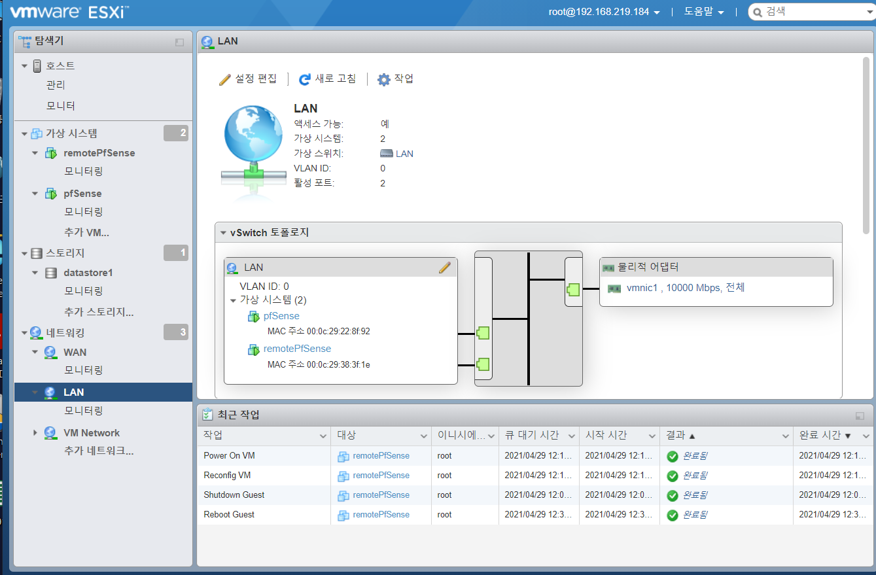
Task: Open vmnic1 , 10000 Mbps adapter link
Action: pyautogui.click(x=686, y=288)
